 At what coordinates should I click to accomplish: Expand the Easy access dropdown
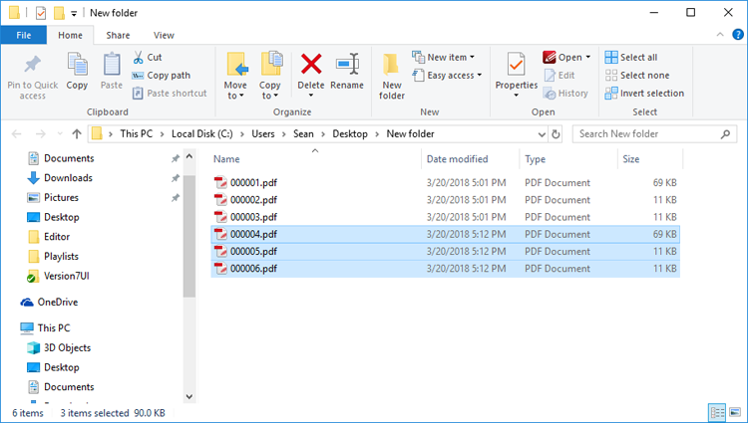click(x=480, y=76)
